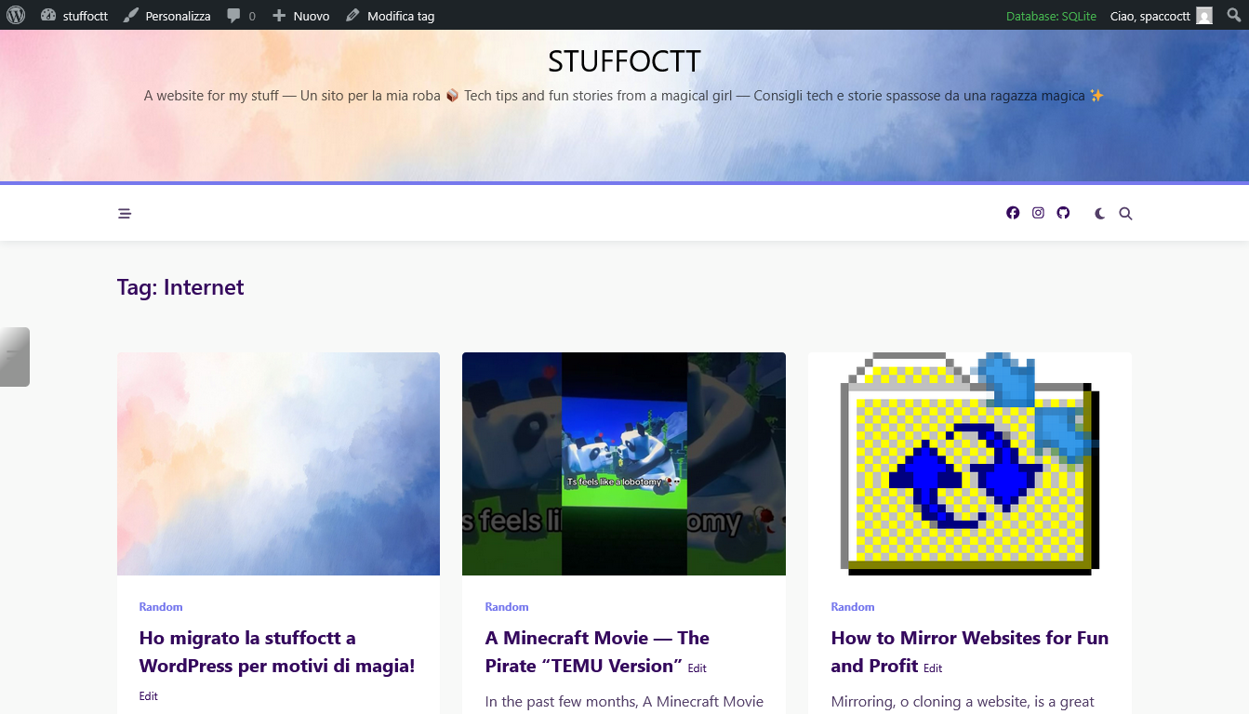Click the admin bar search icon
The width and height of the screenshot is (1249, 714).
coord(1233,15)
